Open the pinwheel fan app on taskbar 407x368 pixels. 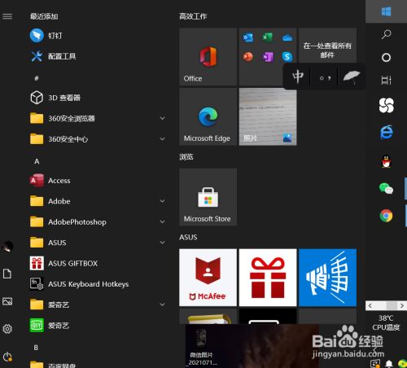pyautogui.click(x=387, y=105)
